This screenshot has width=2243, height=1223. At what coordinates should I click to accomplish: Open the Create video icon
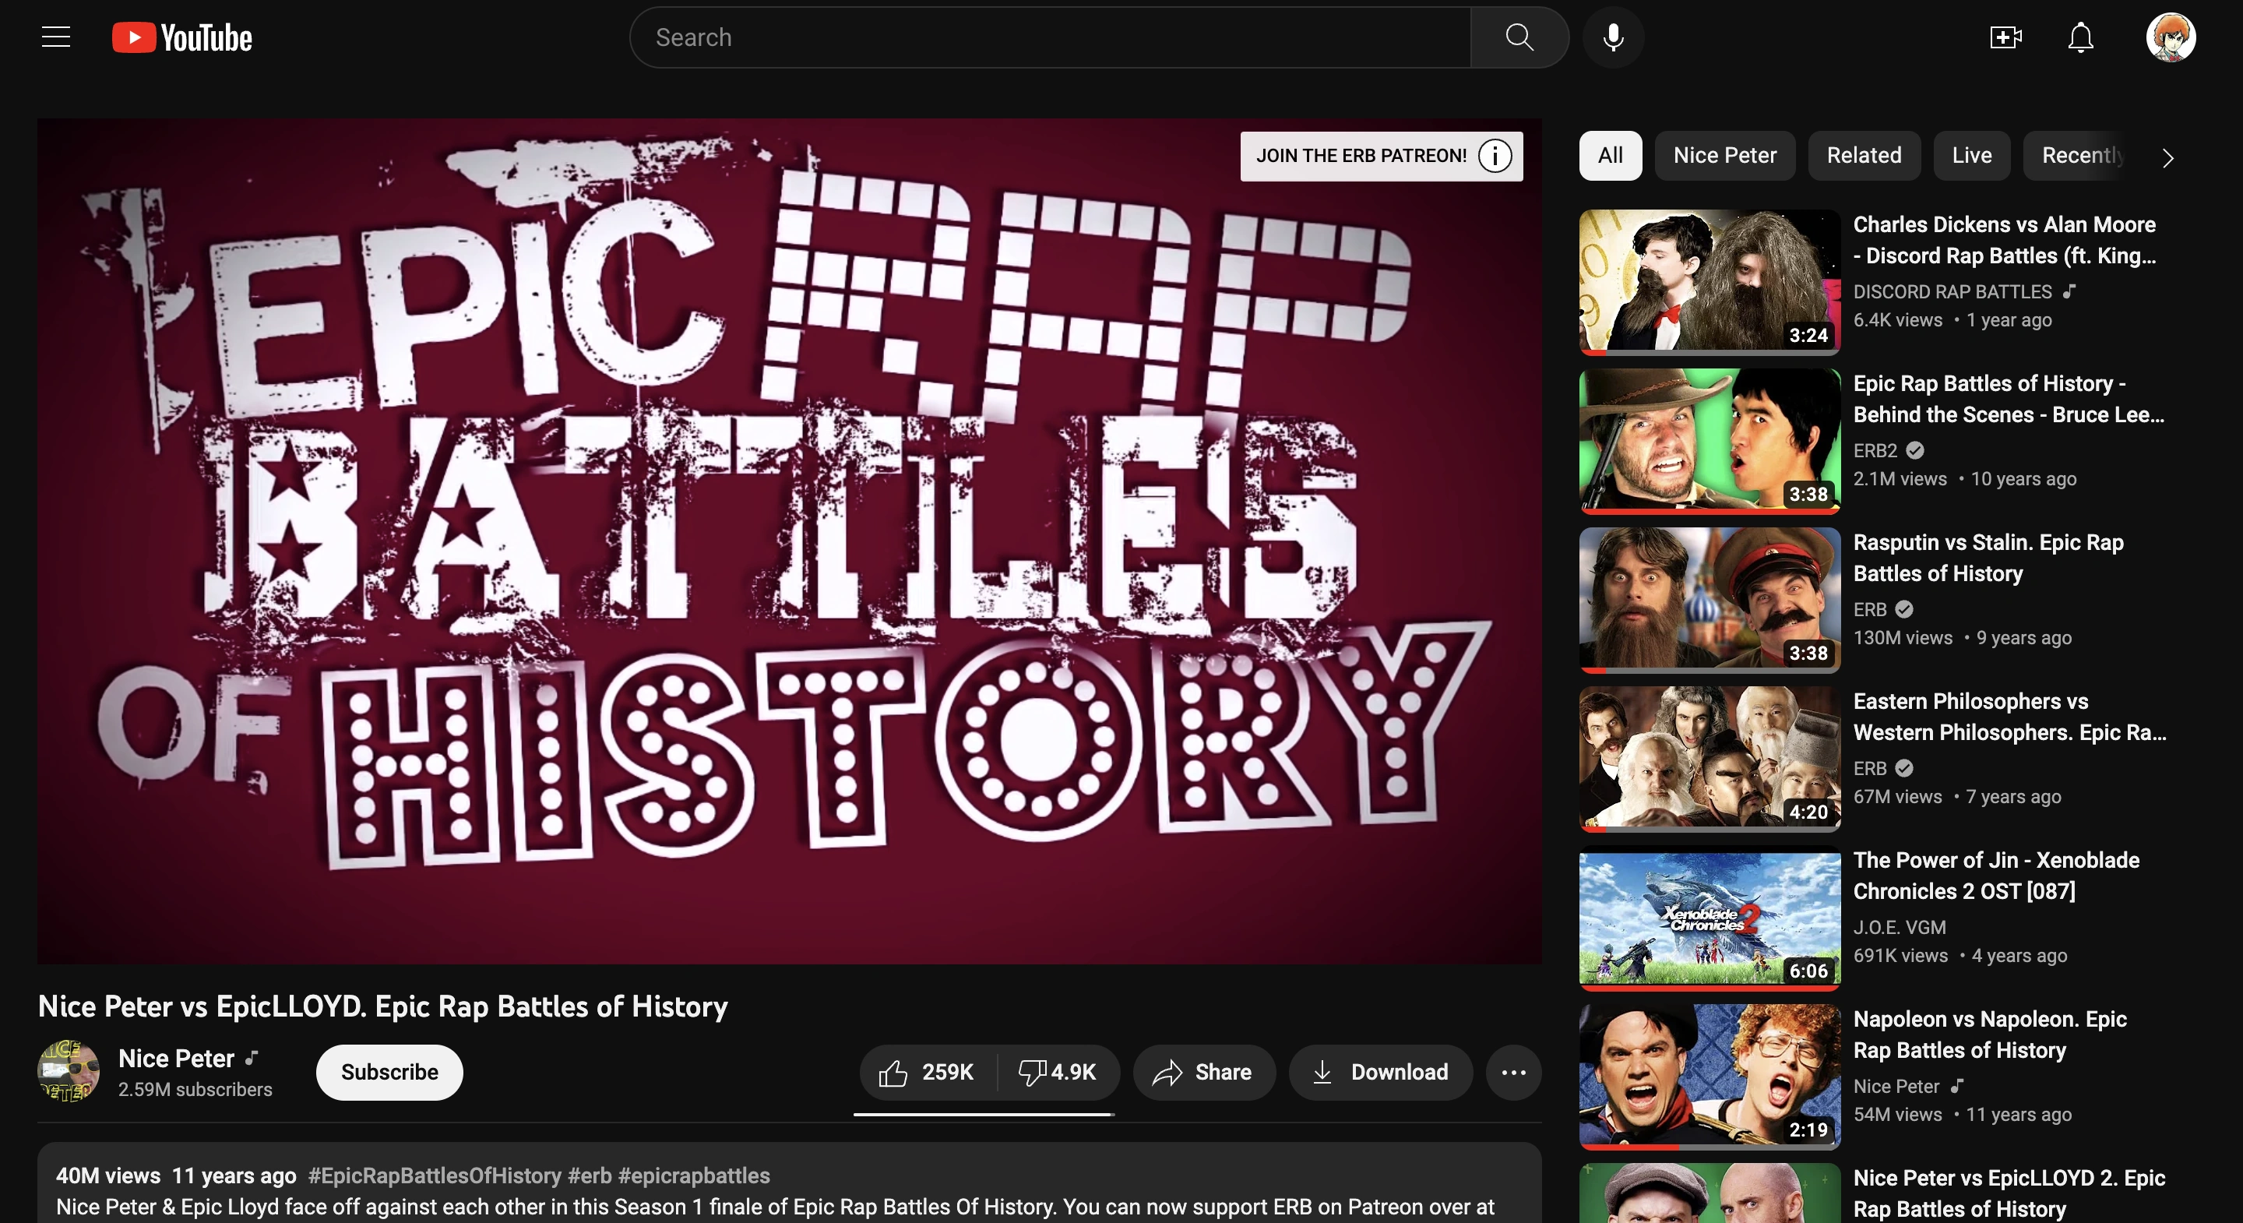point(2005,37)
